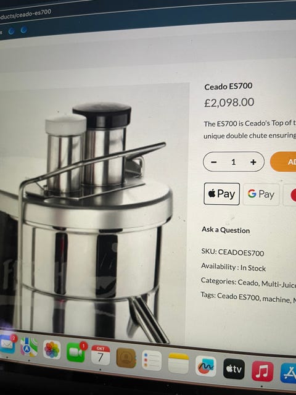Open FaceTime with notification badge
Viewport: 296px width, 395px height.
(x=76, y=352)
